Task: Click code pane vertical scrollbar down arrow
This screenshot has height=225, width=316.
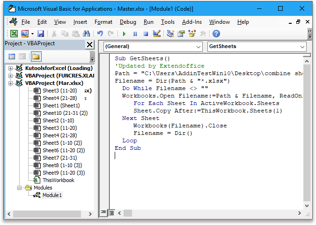Action: click(x=307, y=206)
